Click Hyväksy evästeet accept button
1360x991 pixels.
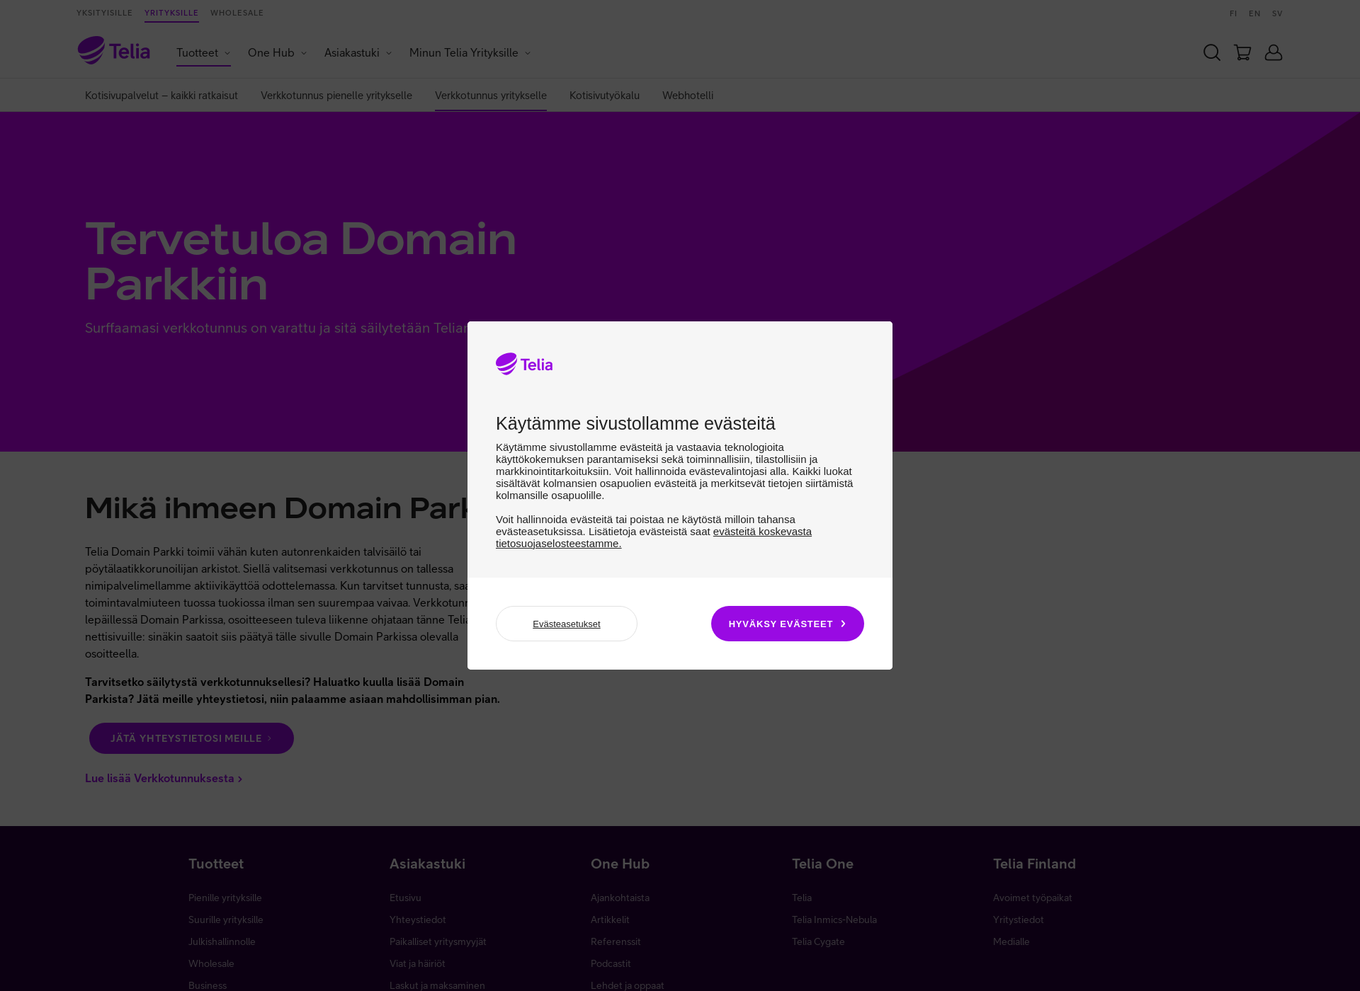tap(788, 623)
